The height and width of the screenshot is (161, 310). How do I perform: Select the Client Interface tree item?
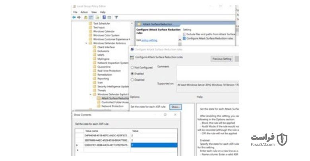coord(106,47)
